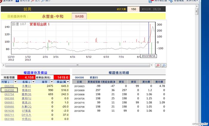Image resolution: width=209 pixels, height=126 pixels.
Task: Open the 名稱 column filter dropdown
Action: 33,82
